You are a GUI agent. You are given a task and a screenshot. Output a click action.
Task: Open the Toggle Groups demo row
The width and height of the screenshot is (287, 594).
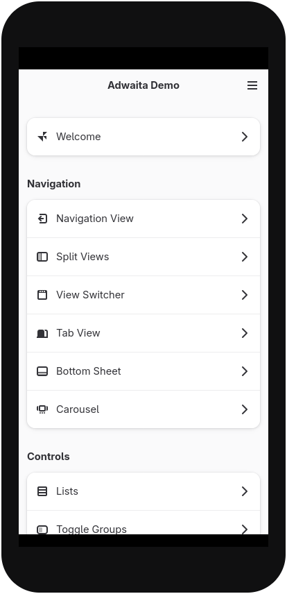pyautogui.click(x=143, y=523)
